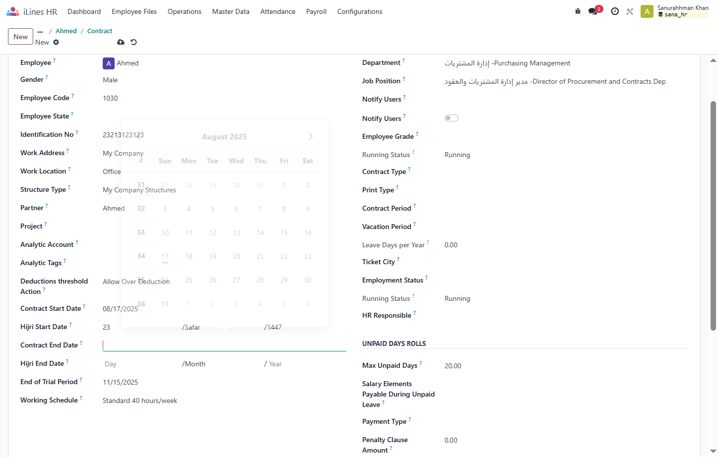Open the chat messages icon with badge

(593, 11)
